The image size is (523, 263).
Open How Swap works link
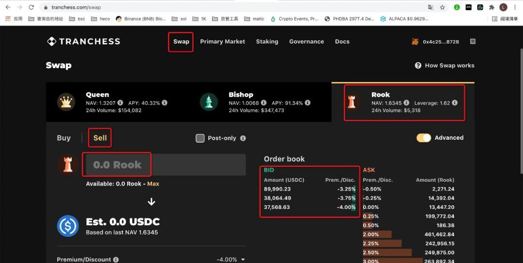[x=449, y=66]
